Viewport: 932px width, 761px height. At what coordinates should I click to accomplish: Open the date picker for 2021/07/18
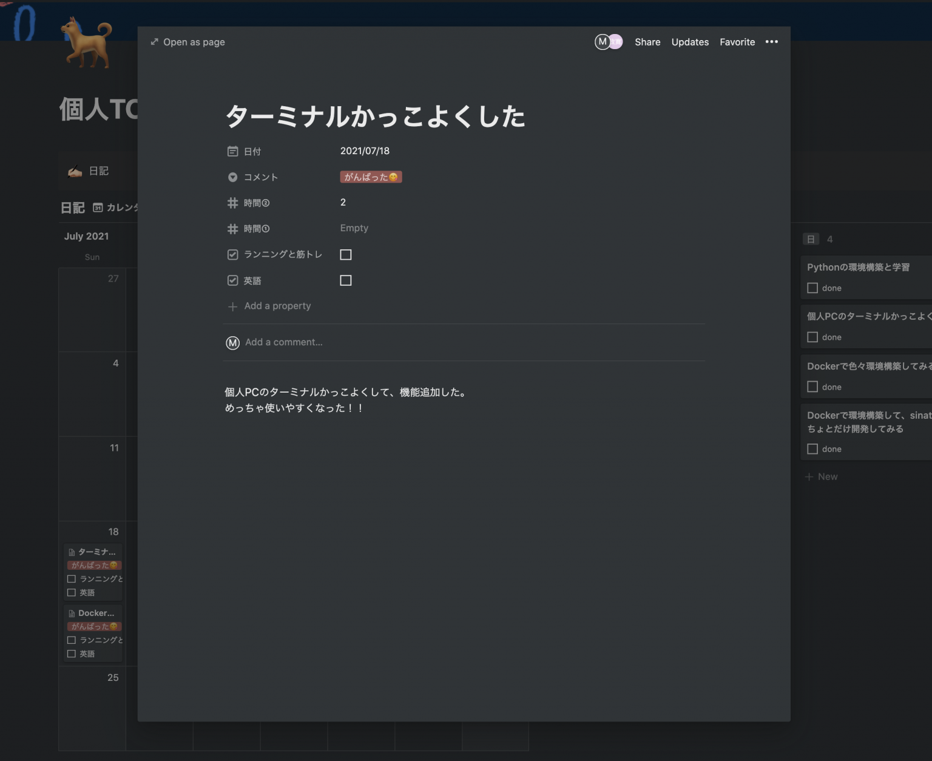click(365, 151)
